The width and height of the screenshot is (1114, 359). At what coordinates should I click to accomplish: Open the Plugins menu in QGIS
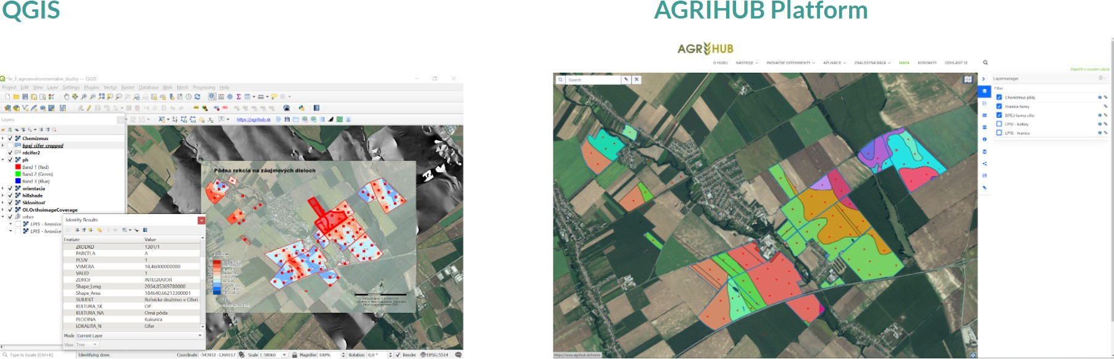pos(91,88)
